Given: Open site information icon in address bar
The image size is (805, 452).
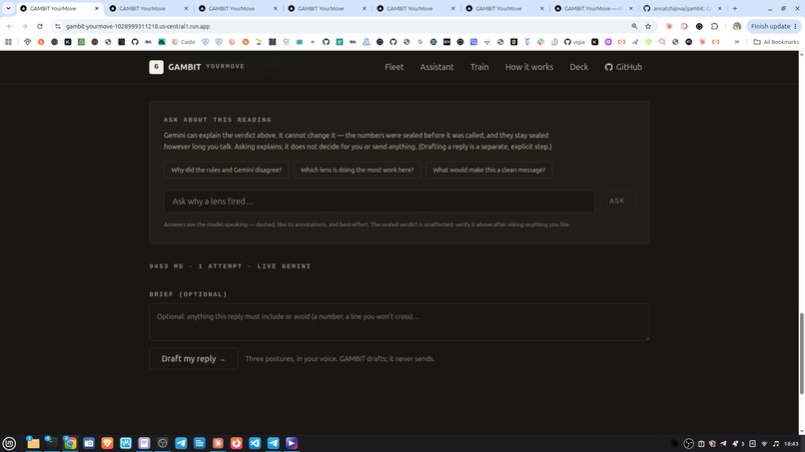Looking at the screenshot, I should point(58,26).
